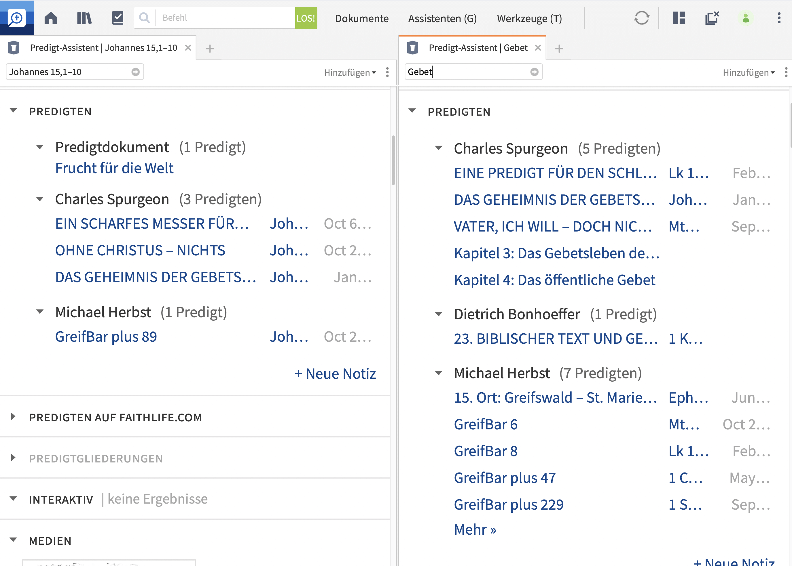This screenshot has height=566, width=792.
Task: Open 15. Ort: Greifswald – St. Marie… sermon
Action: (x=556, y=398)
